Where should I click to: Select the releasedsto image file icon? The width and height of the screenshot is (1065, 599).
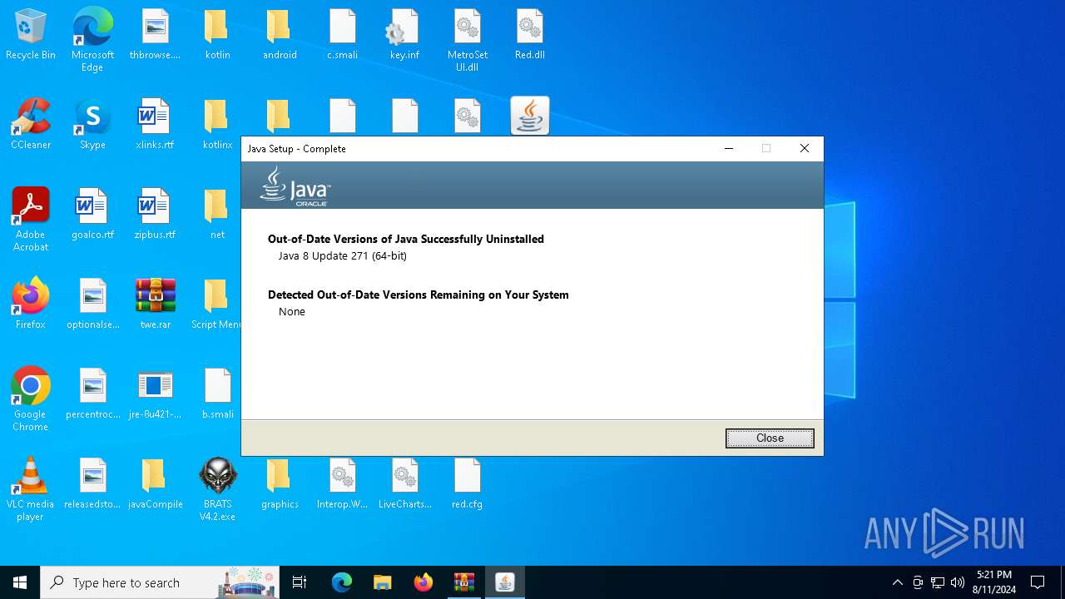pyautogui.click(x=92, y=483)
